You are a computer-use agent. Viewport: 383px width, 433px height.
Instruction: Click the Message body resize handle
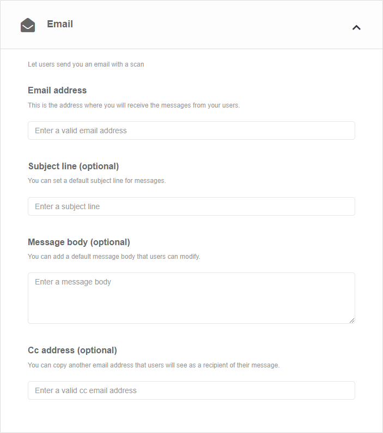[x=352, y=321]
